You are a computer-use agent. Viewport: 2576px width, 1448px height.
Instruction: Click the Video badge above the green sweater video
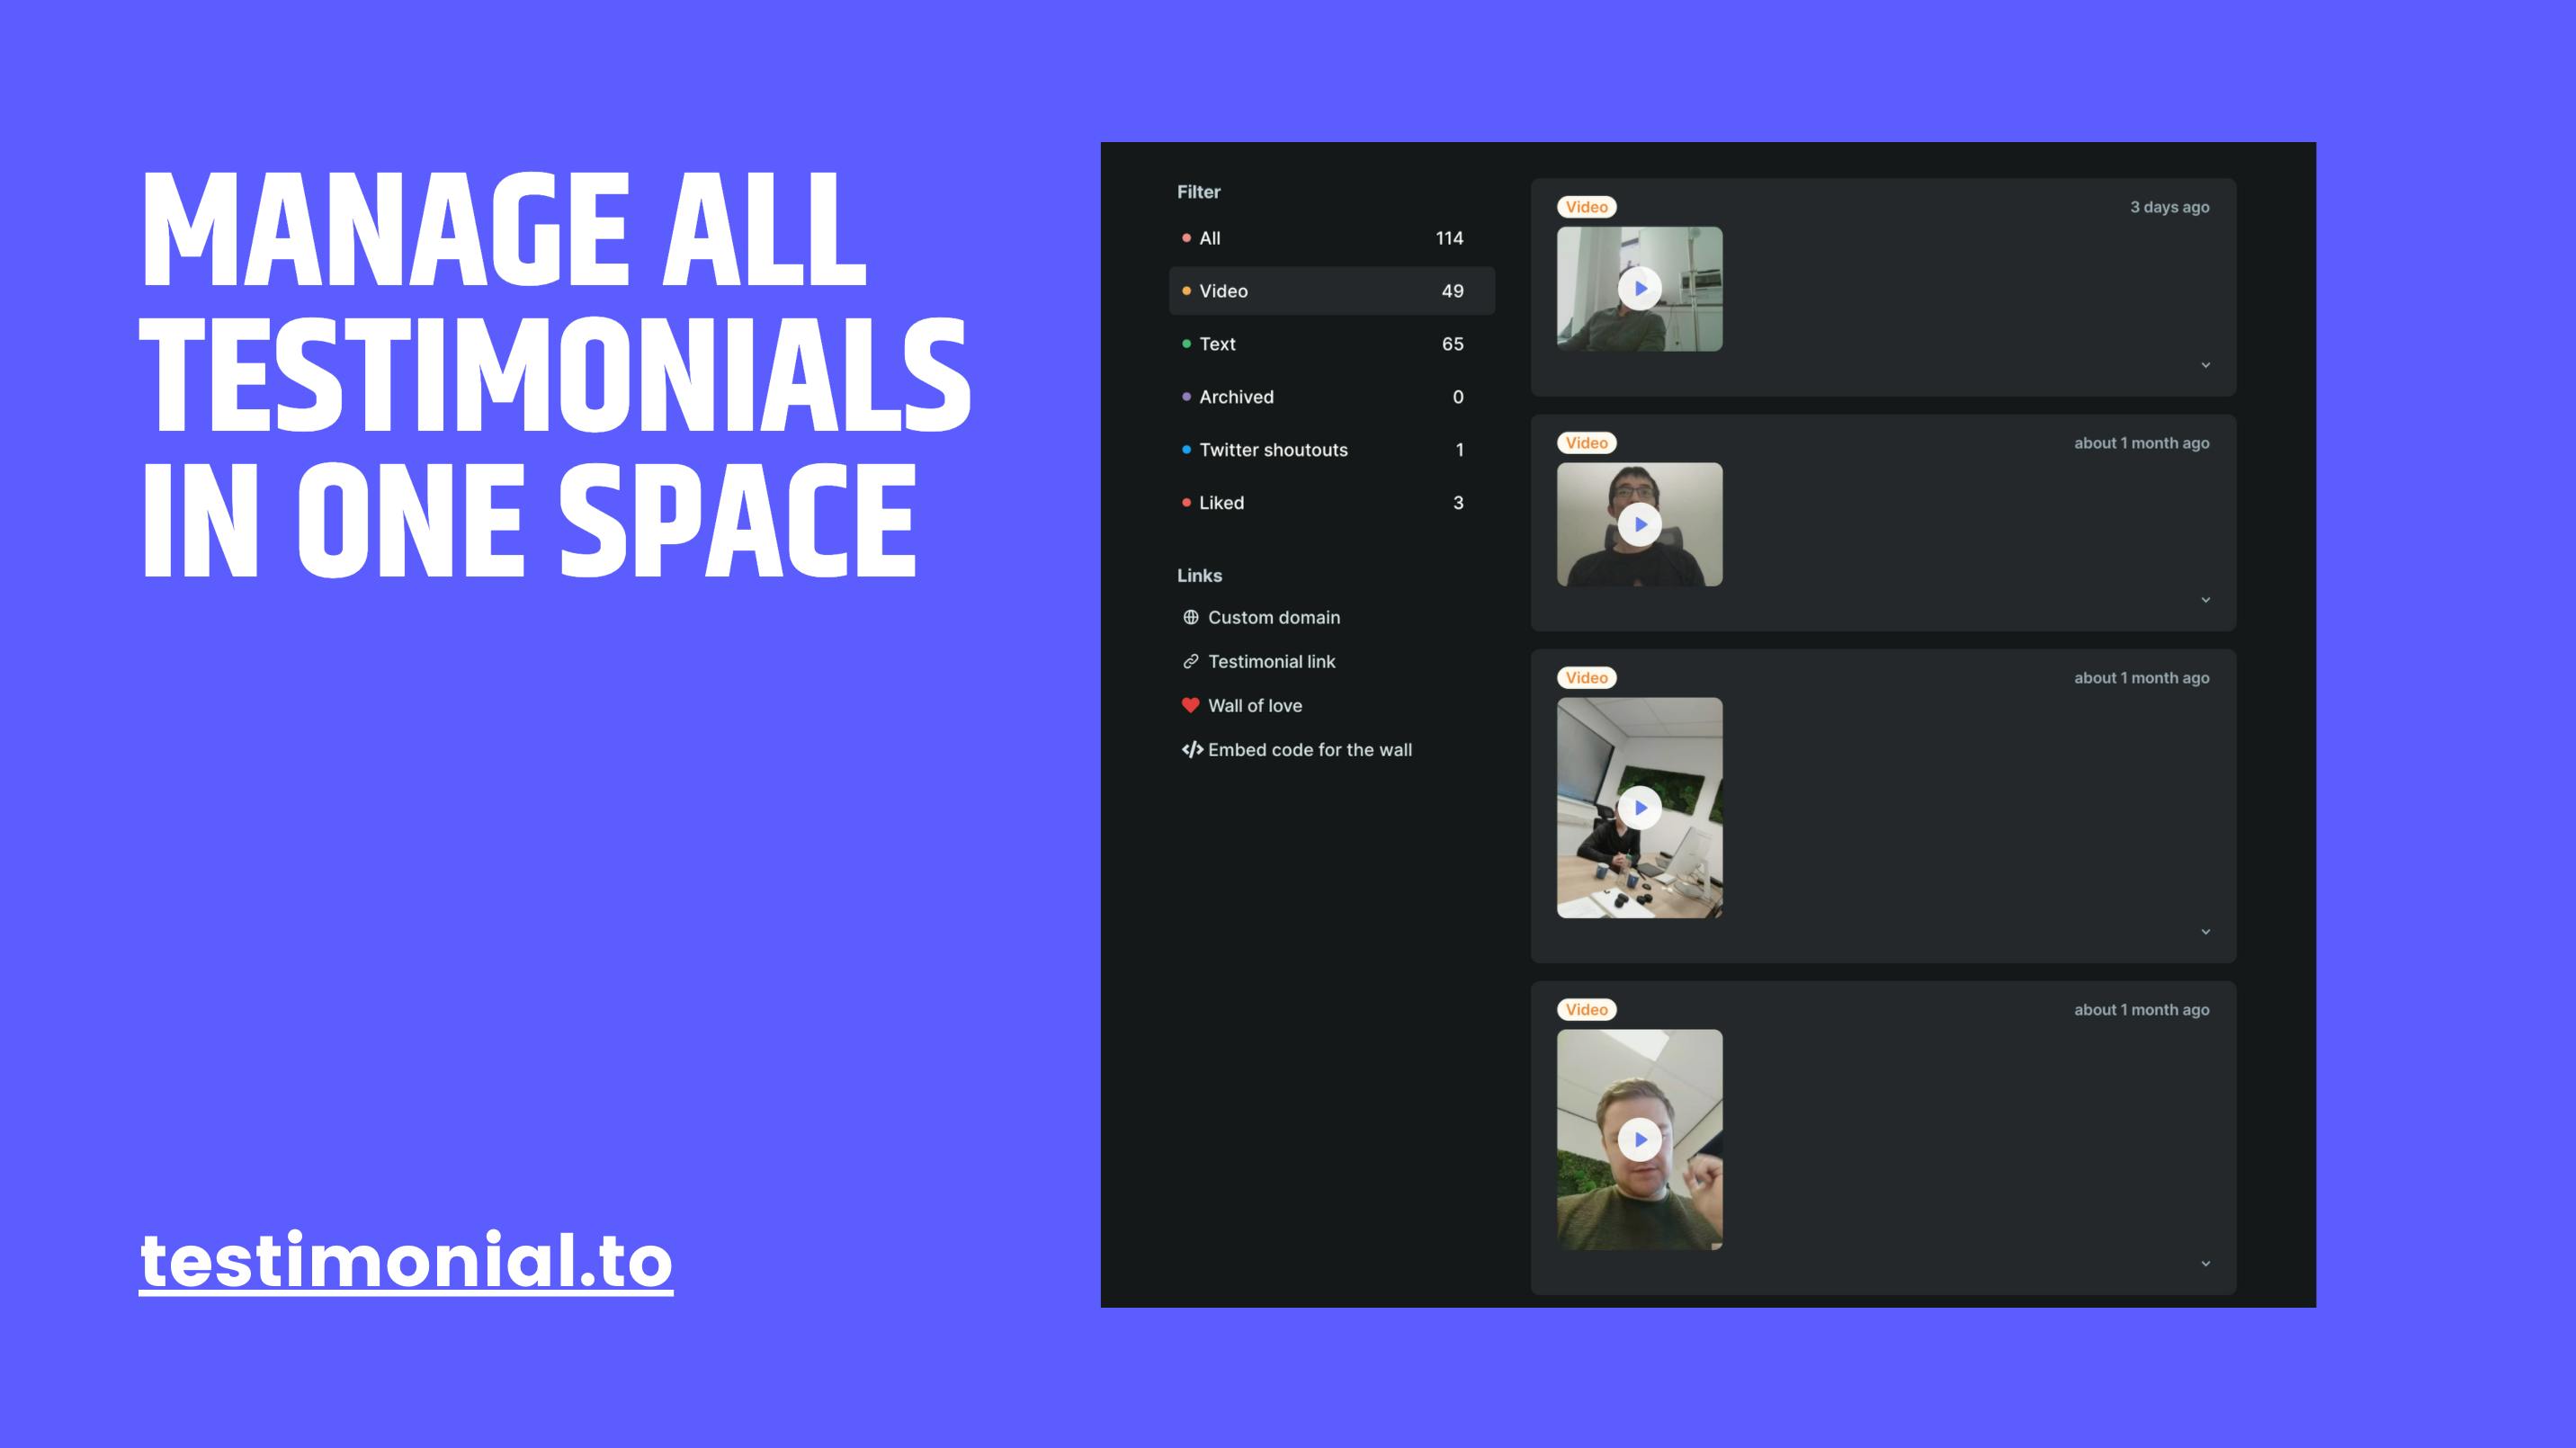[1587, 1010]
